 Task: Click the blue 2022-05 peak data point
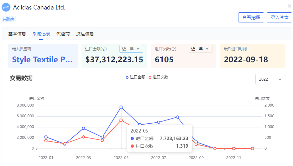[121, 107]
